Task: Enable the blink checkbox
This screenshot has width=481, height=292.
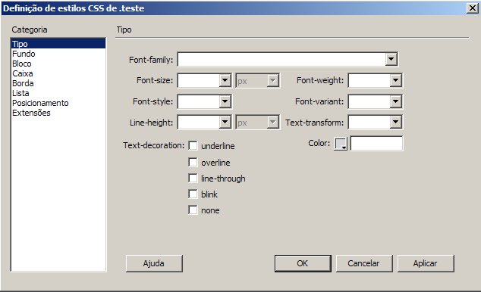Action: pyautogui.click(x=193, y=194)
